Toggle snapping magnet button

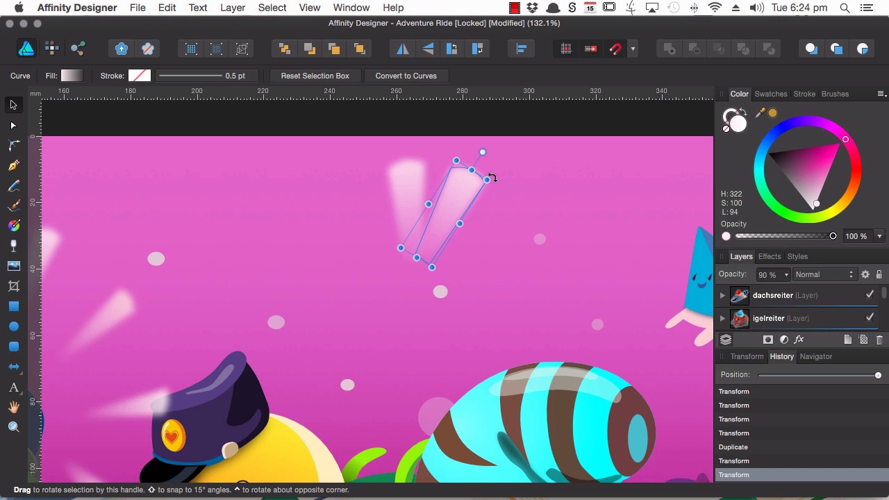[615, 49]
